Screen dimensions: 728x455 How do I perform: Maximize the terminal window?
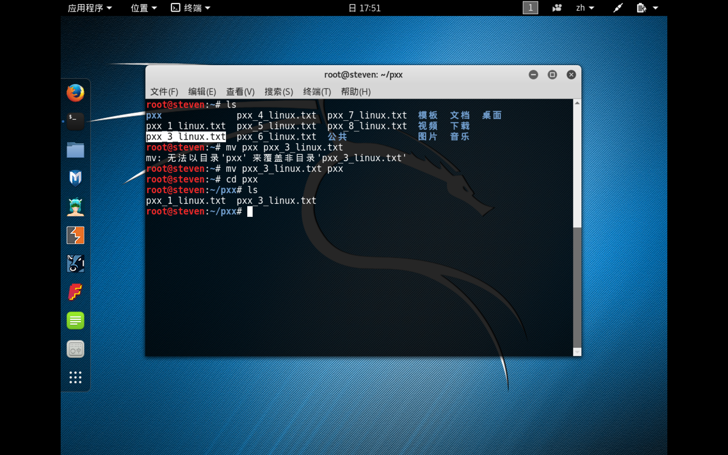[x=552, y=75]
